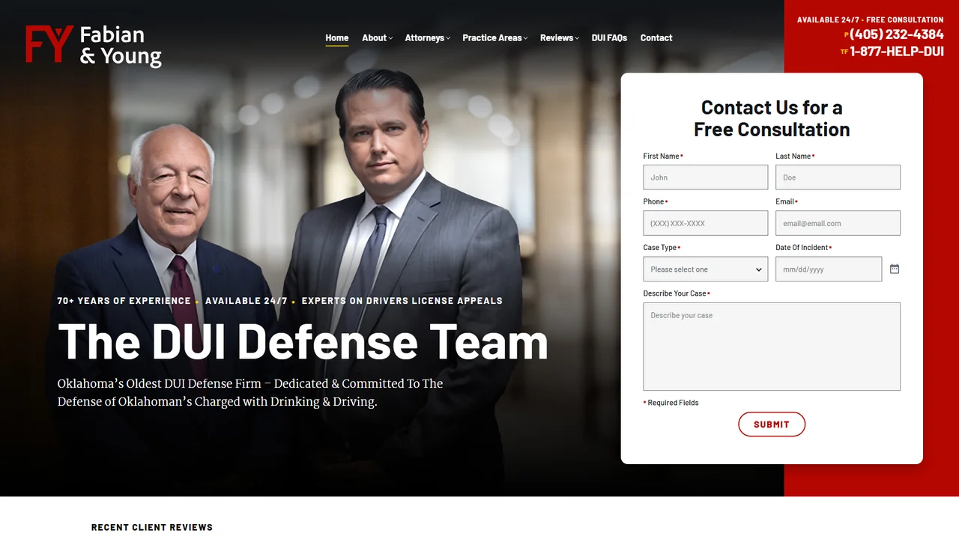Focus the Date Of Incident field
This screenshot has height=539, width=959.
[829, 269]
